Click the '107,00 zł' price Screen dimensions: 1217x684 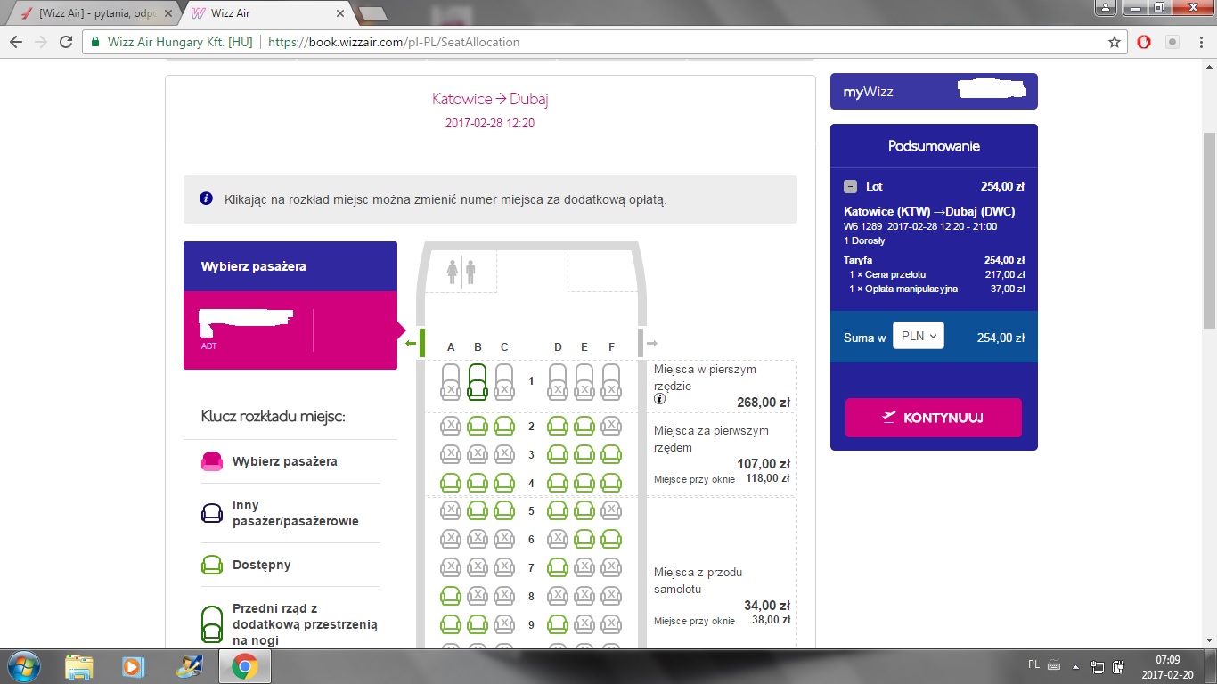764,463
